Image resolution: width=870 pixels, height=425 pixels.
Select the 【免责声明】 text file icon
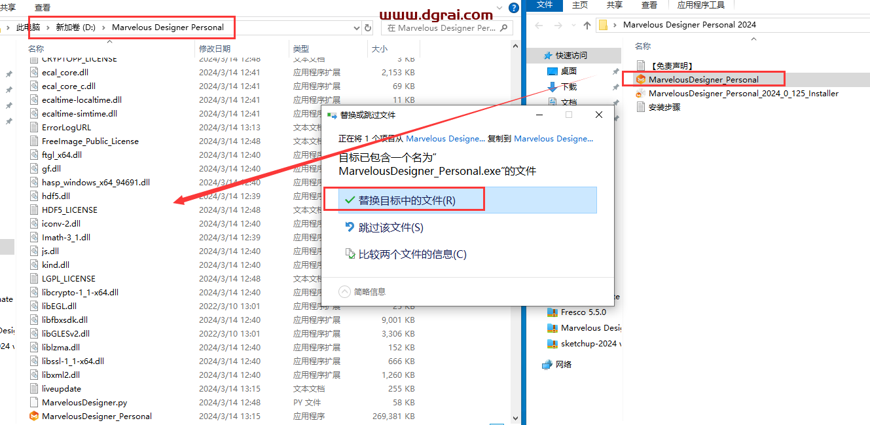[641, 66]
